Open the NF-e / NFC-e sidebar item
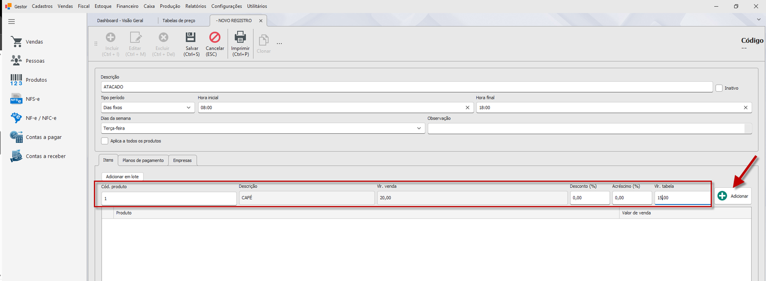Viewport: 766px width, 281px height. click(x=34, y=118)
